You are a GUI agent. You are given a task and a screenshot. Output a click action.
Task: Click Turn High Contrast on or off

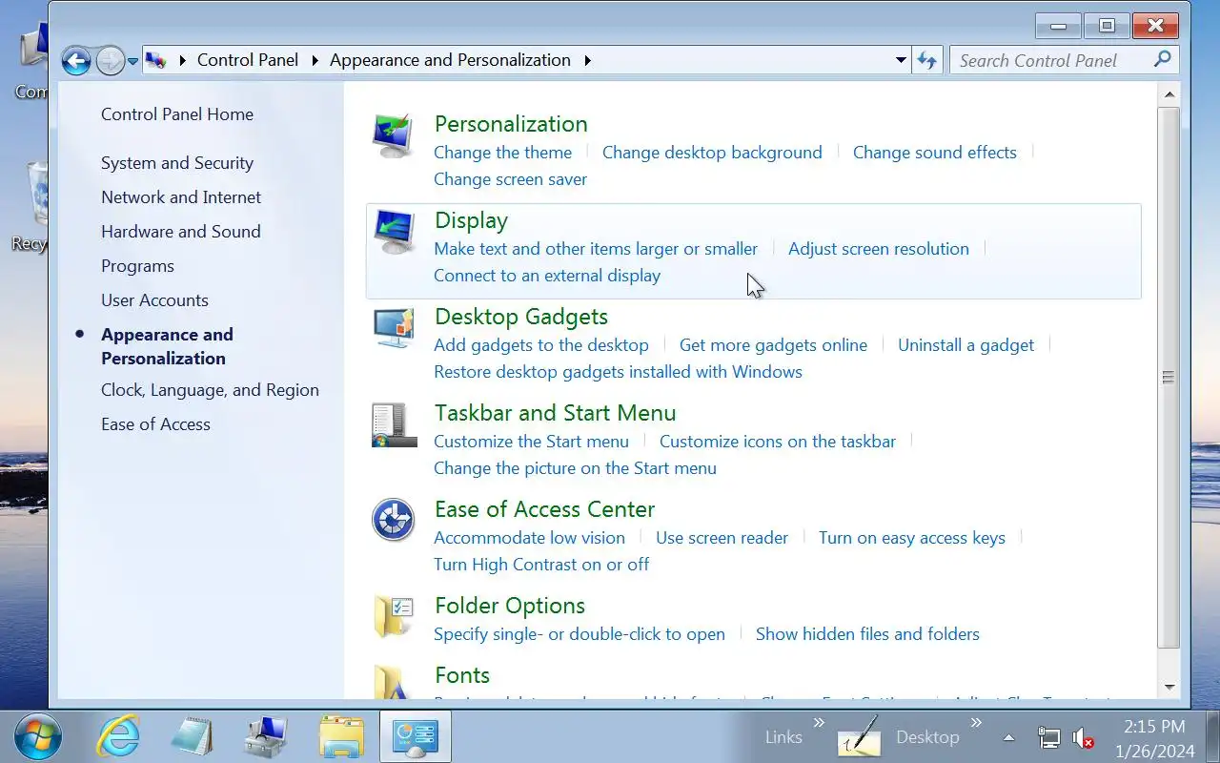(541, 565)
